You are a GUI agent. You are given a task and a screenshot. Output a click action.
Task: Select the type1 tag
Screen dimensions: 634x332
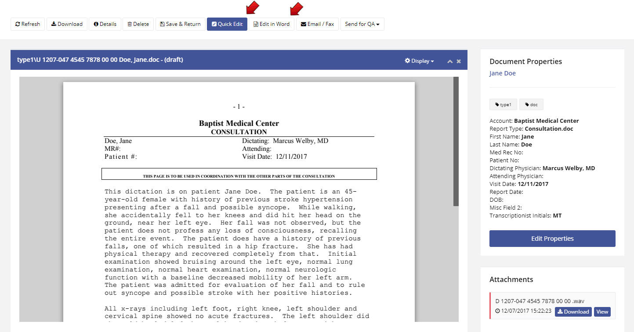pos(503,104)
